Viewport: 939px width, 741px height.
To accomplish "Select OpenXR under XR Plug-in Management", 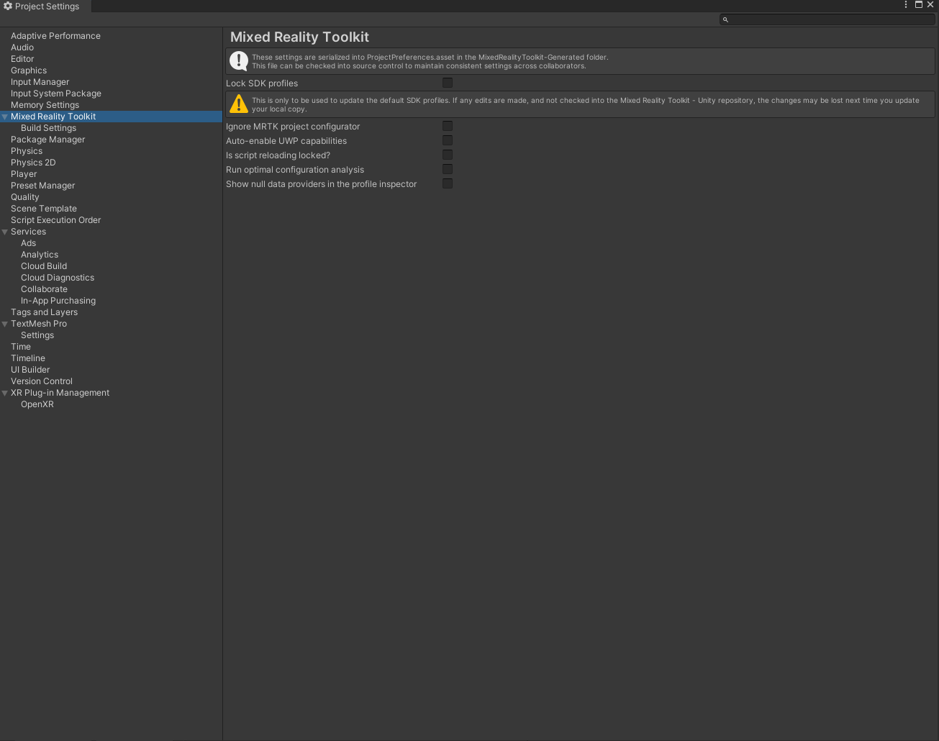I will click(37, 404).
